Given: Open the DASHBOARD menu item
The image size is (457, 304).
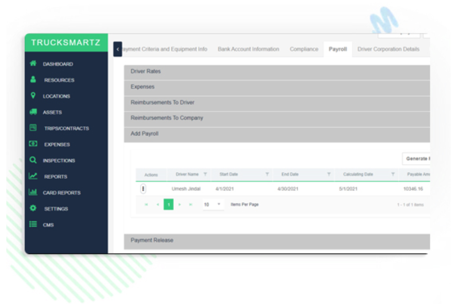Looking at the screenshot, I should (58, 64).
